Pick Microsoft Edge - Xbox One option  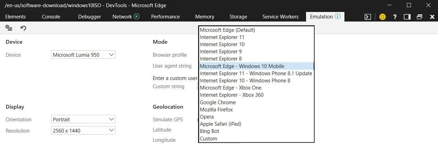pos(230,88)
